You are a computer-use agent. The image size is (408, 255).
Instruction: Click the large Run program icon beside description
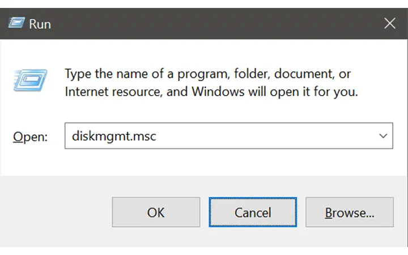pos(30,80)
